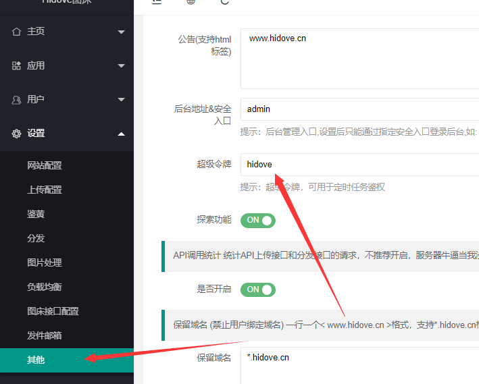Expand the 用户 menu arrow
Screen dimensions: 479x384
pyautogui.click(x=122, y=99)
